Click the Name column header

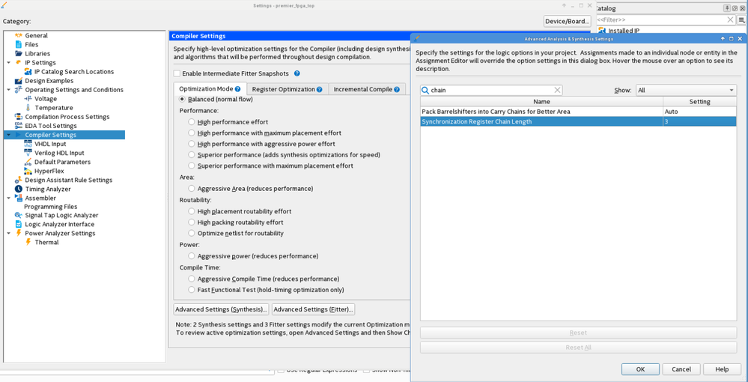coord(542,102)
